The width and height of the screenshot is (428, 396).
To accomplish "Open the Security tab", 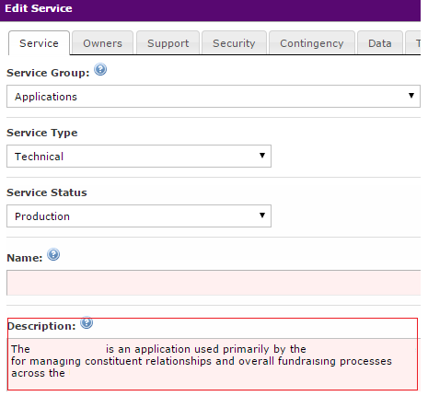I will tap(234, 43).
